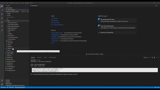Expand the node_modules folder
The height and width of the screenshot is (90, 160).
tap(10, 17)
